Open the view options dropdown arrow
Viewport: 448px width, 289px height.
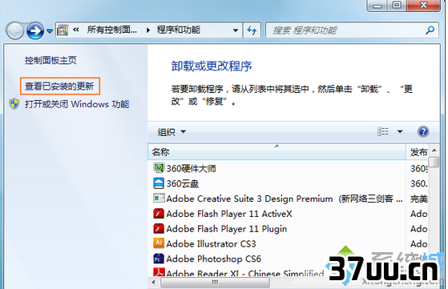tap(400, 131)
